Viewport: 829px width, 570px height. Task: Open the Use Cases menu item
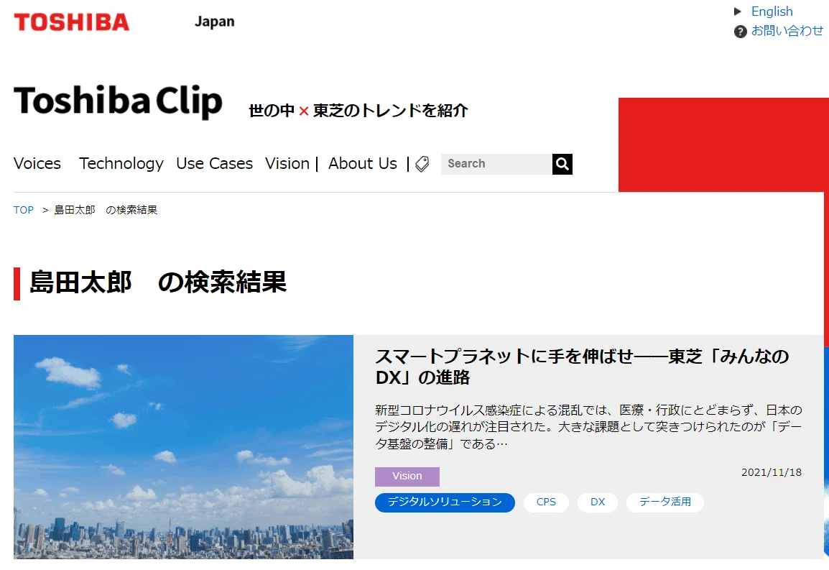(x=214, y=164)
